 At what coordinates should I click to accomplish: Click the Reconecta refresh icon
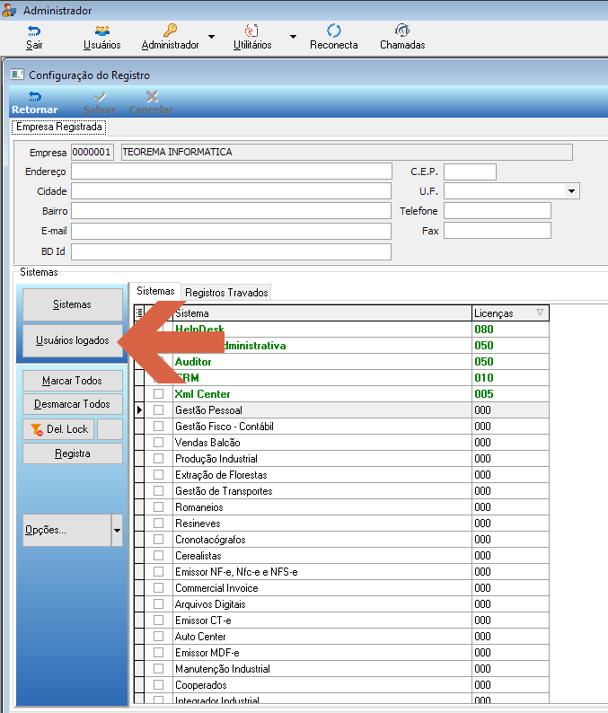tap(334, 31)
